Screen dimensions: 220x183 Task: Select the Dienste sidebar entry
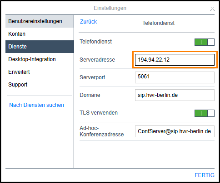(x=40, y=47)
